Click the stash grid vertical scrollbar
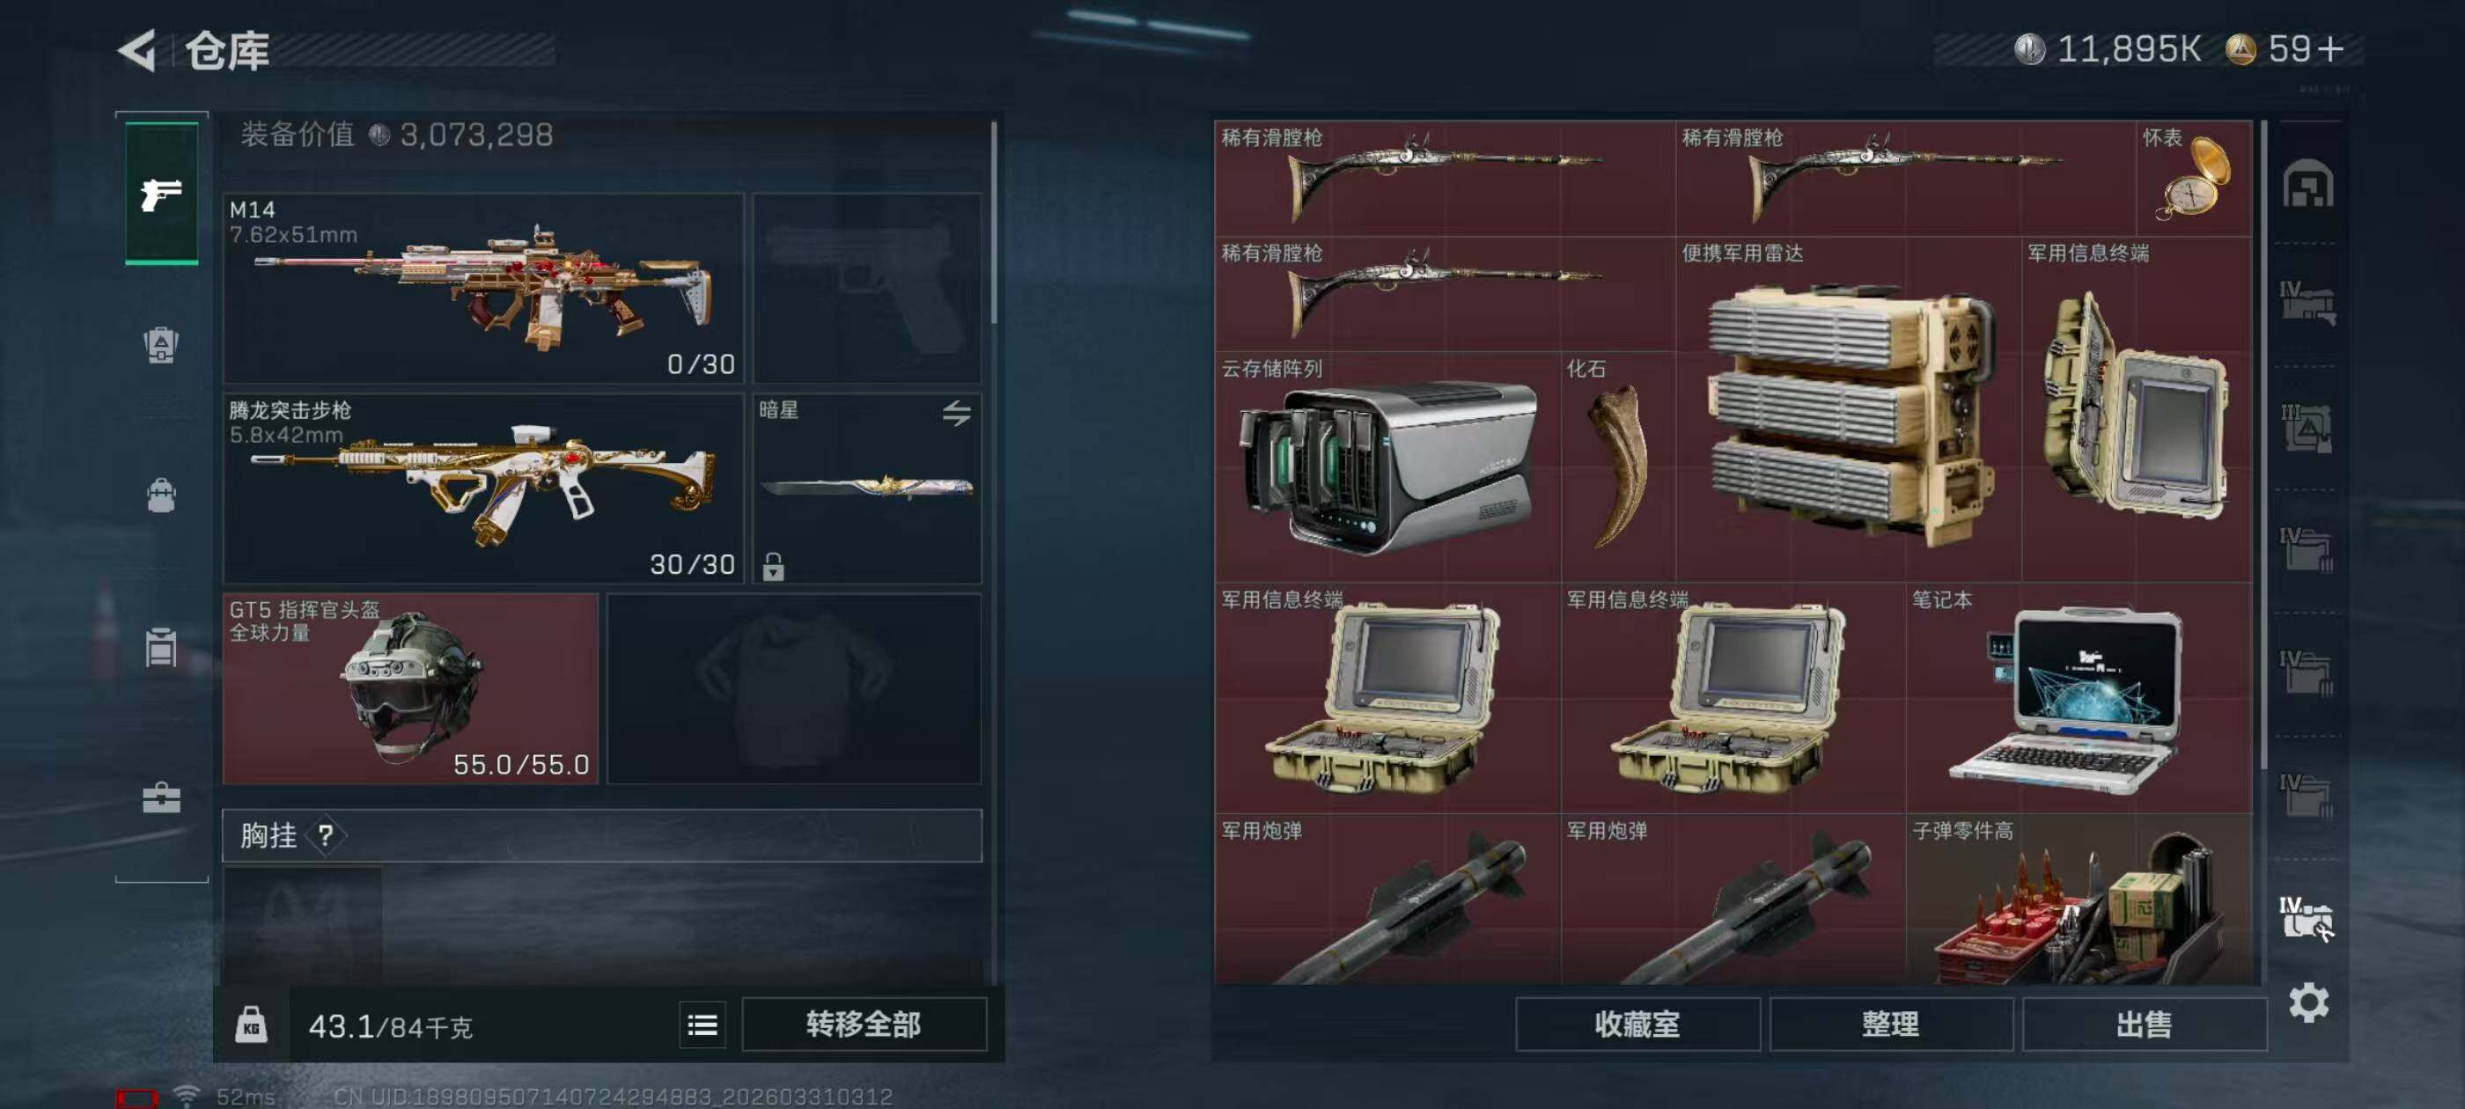The height and width of the screenshot is (1109, 2465). [x=2263, y=445]
